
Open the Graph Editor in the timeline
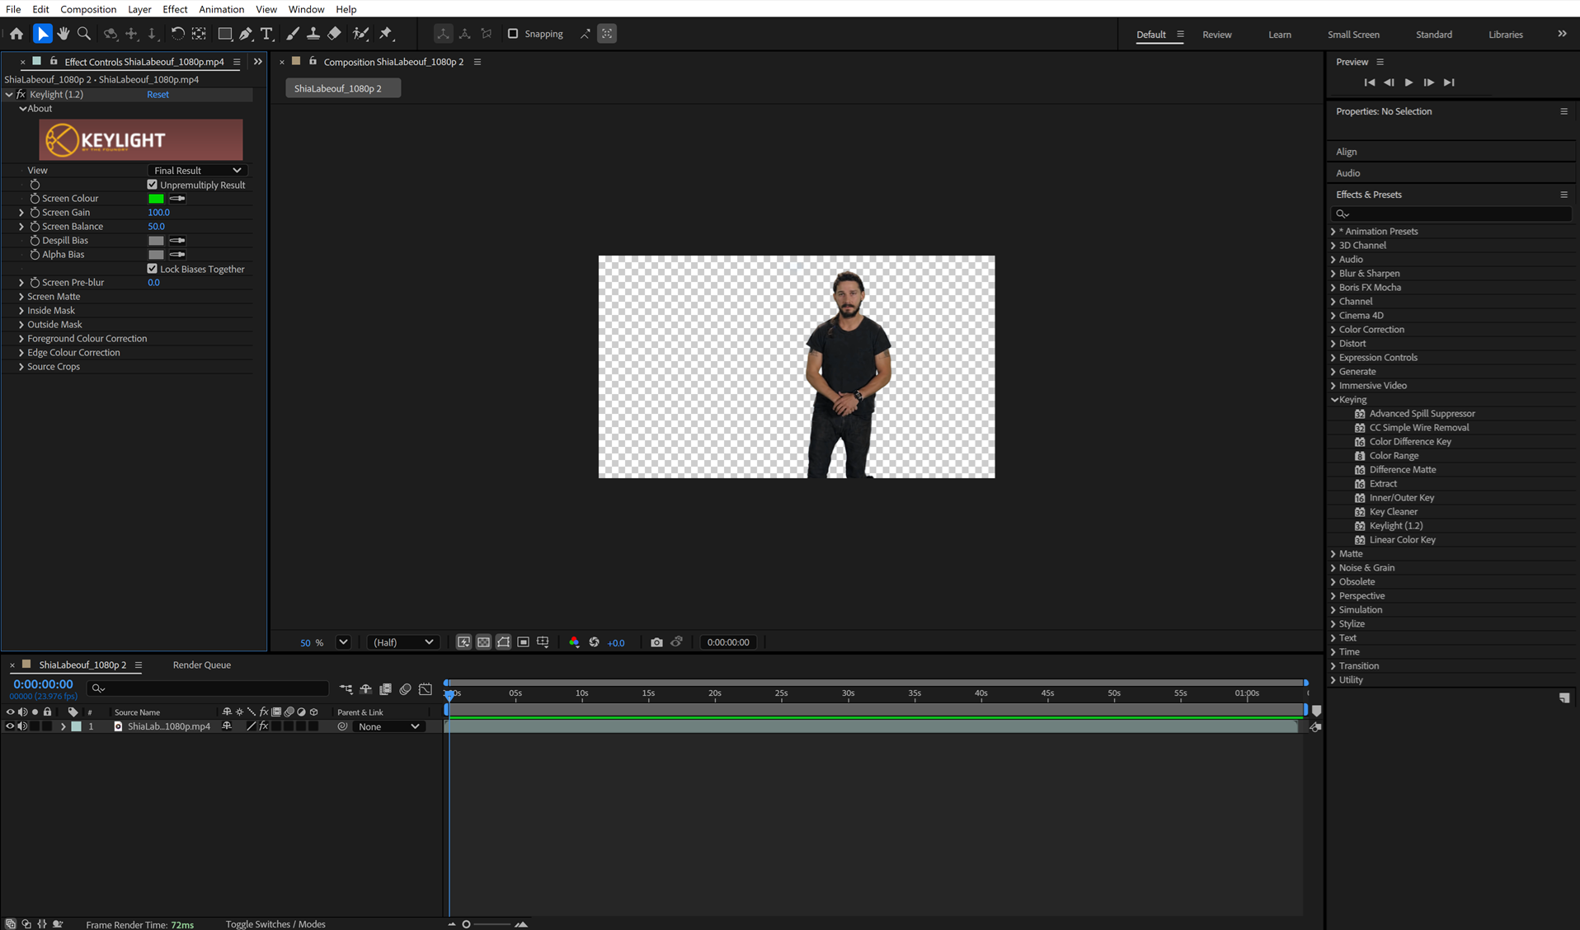426,689
